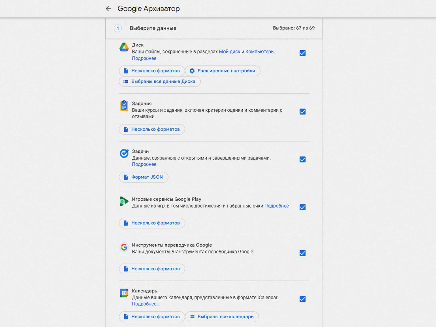Open Расширенные настройки for Диск
The image size is (436, 327).
coord(223,71)
